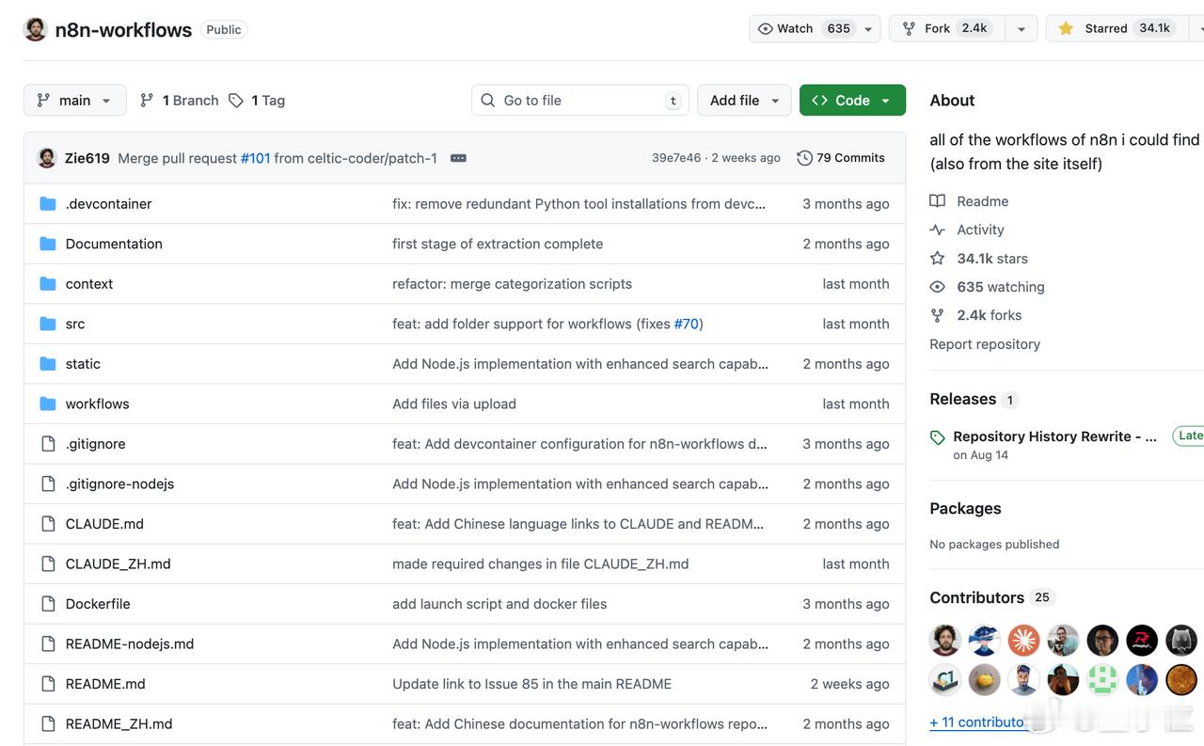This screenshot has height=746, width=1204.
Task: Open the Zie619 author name link
Action: (87, 158)
